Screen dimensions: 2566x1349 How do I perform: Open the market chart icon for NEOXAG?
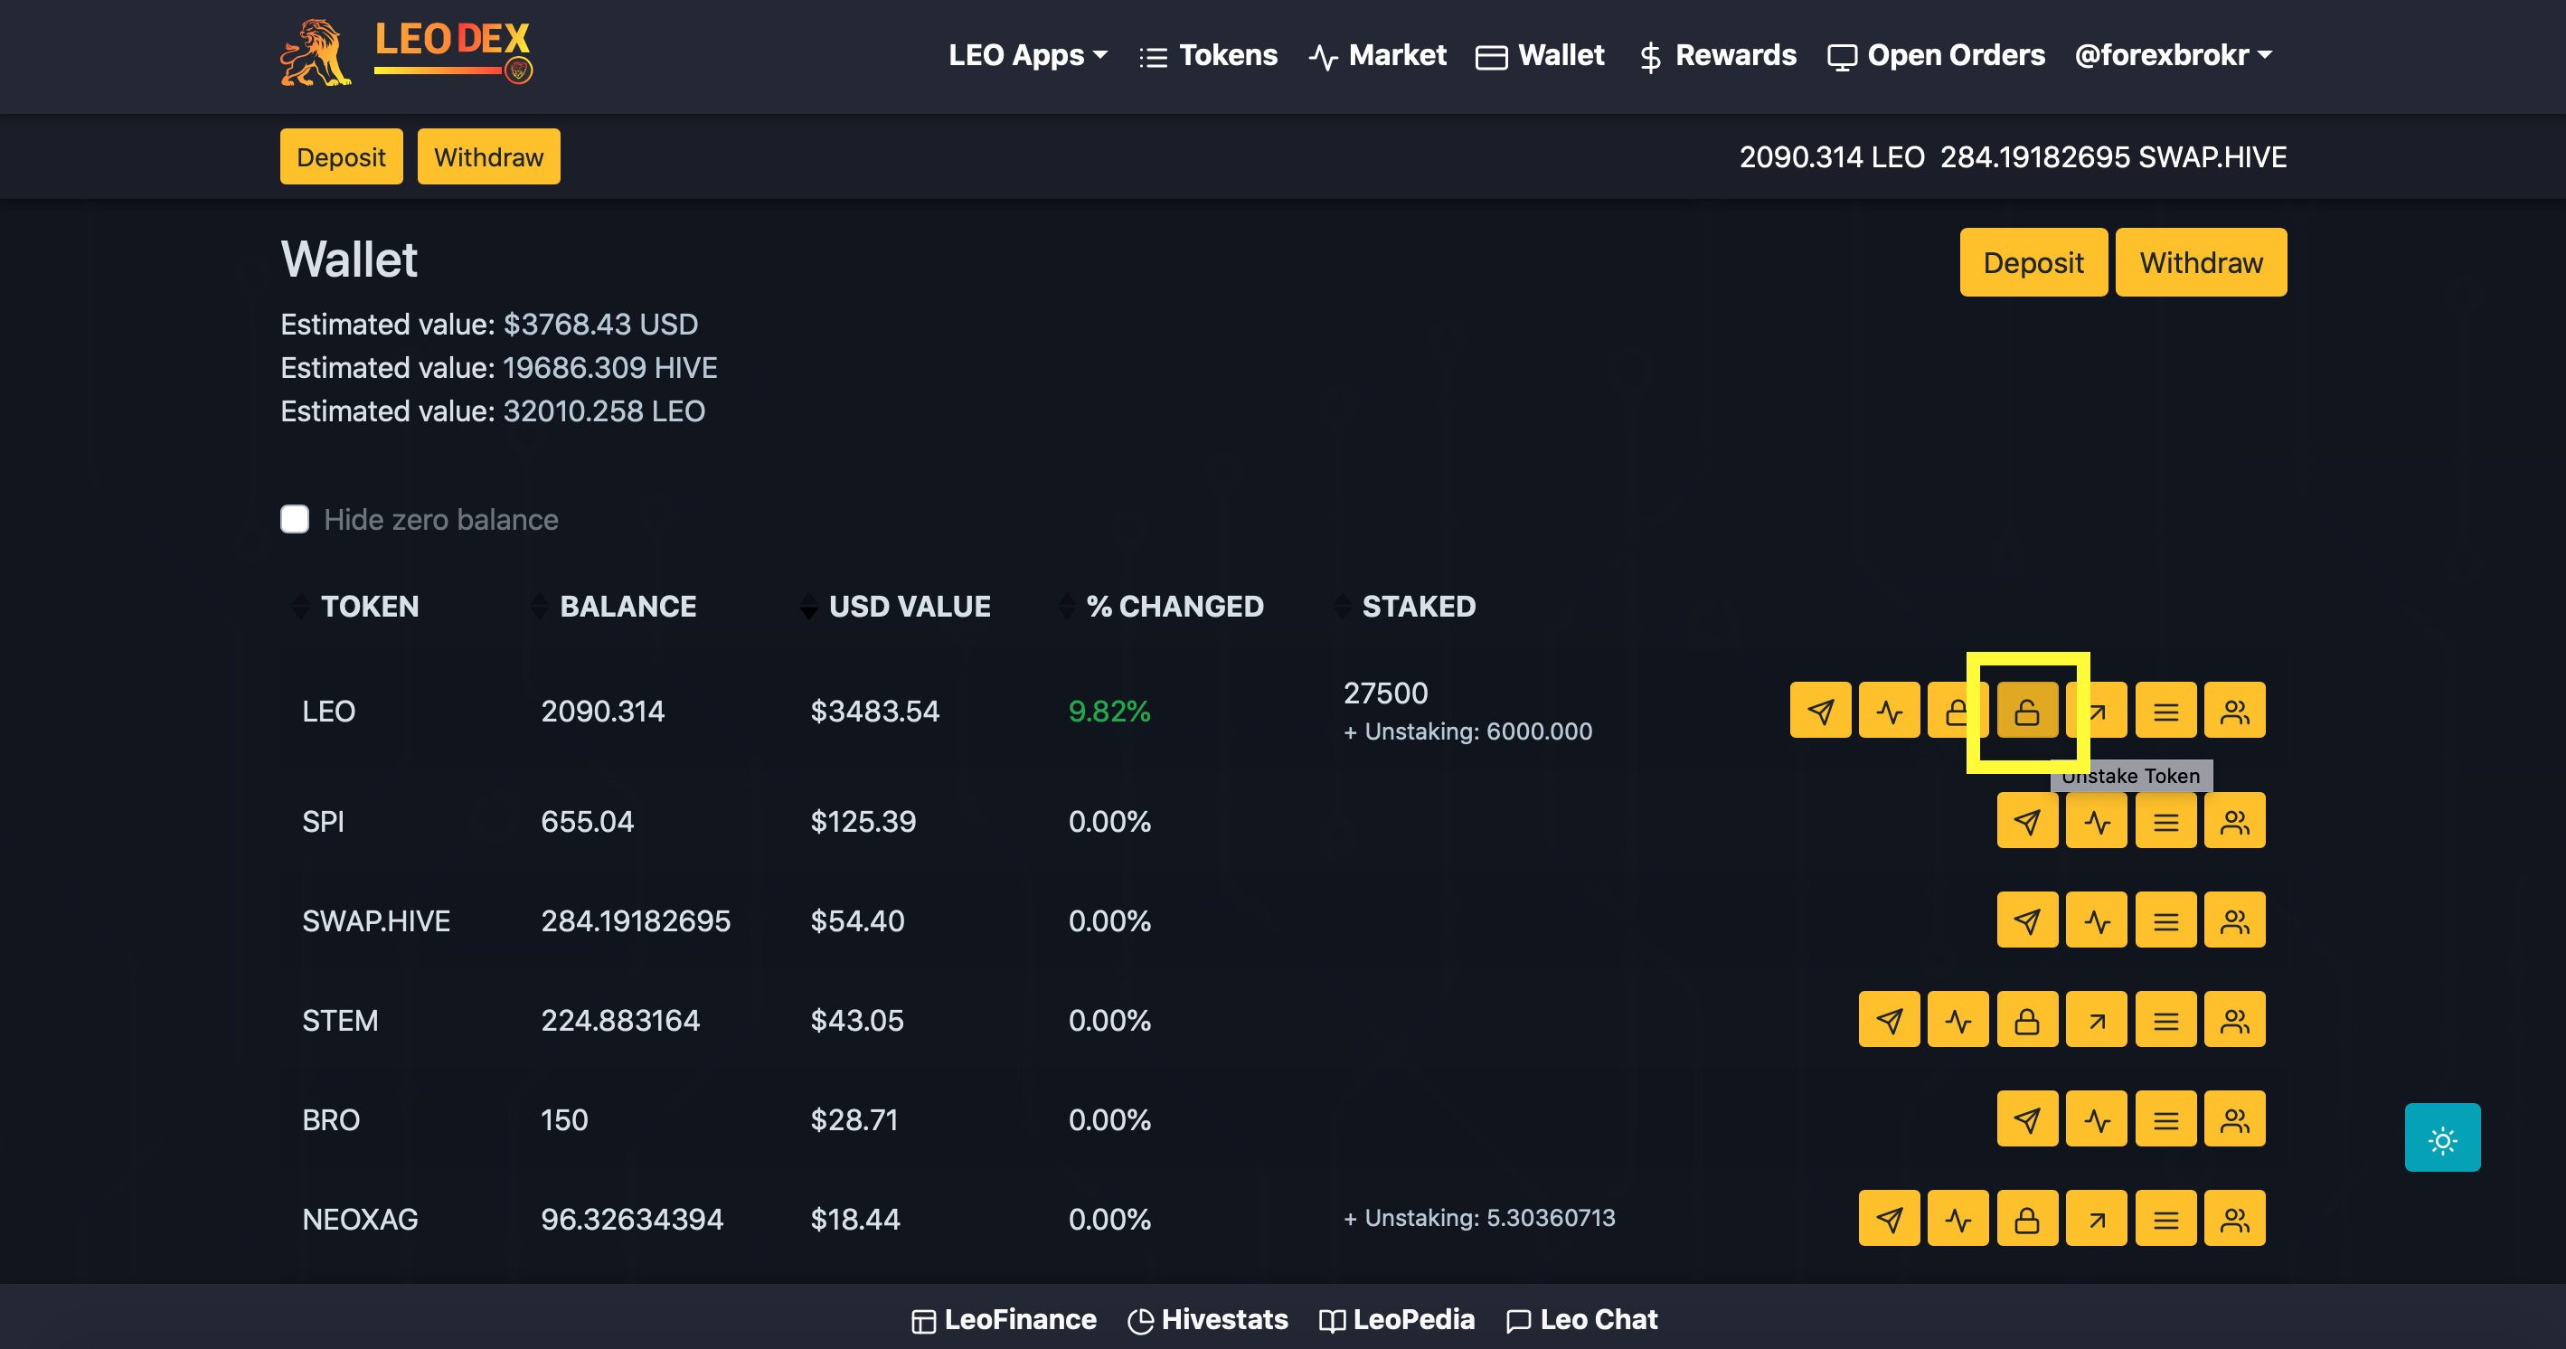(x=1958, y=1220)
